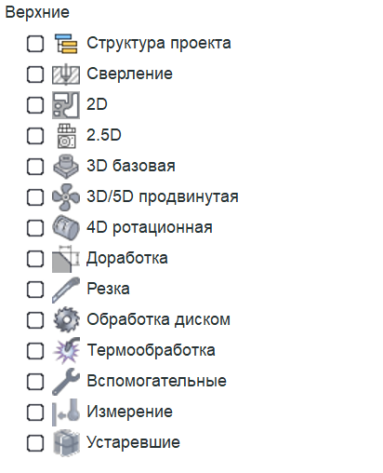Click the 2D machining icon

coord(66,105)
